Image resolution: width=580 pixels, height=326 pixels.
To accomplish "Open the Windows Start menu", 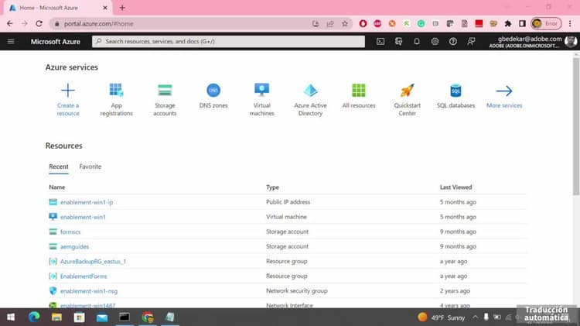I will click(x=11, y=317).
